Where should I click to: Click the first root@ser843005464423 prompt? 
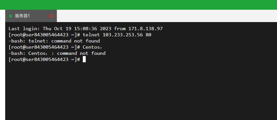(x=44, y=35)
